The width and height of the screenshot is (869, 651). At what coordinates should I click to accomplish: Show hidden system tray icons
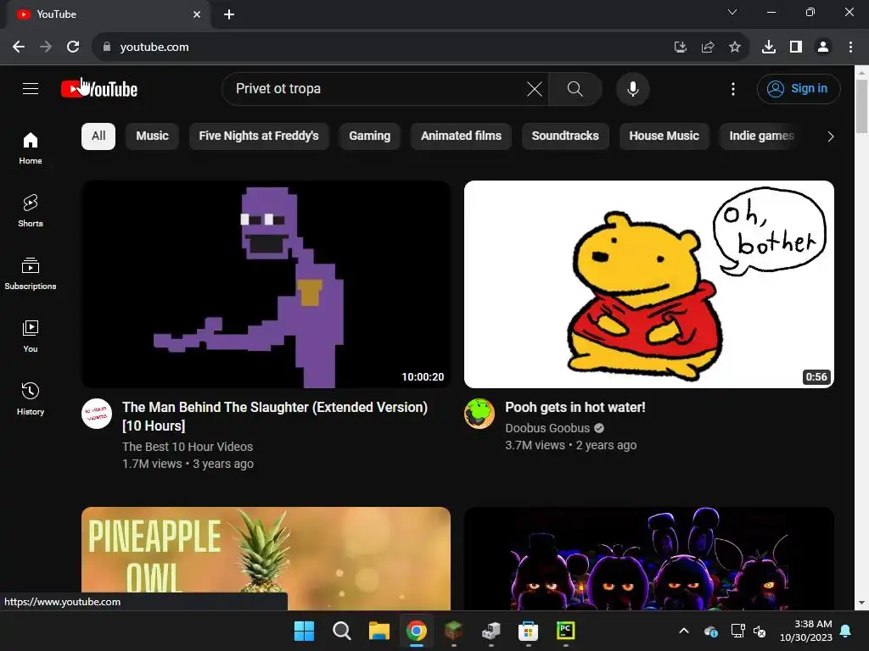coord(684,631)
